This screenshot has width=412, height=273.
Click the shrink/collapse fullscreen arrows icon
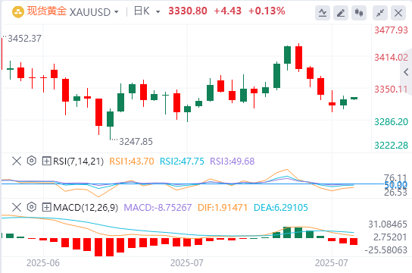[x=380, y=13]
